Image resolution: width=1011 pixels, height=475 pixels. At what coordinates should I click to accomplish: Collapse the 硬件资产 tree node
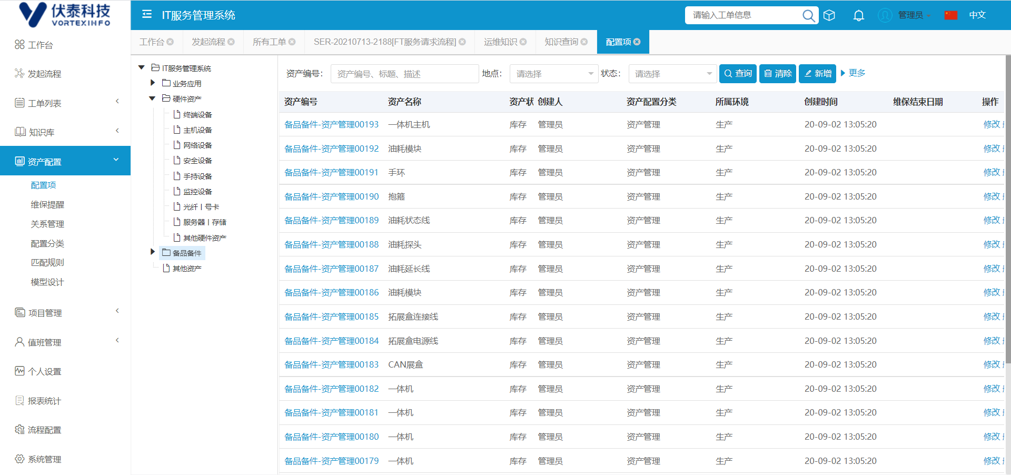pyautogui.click(x=152, y=98)
